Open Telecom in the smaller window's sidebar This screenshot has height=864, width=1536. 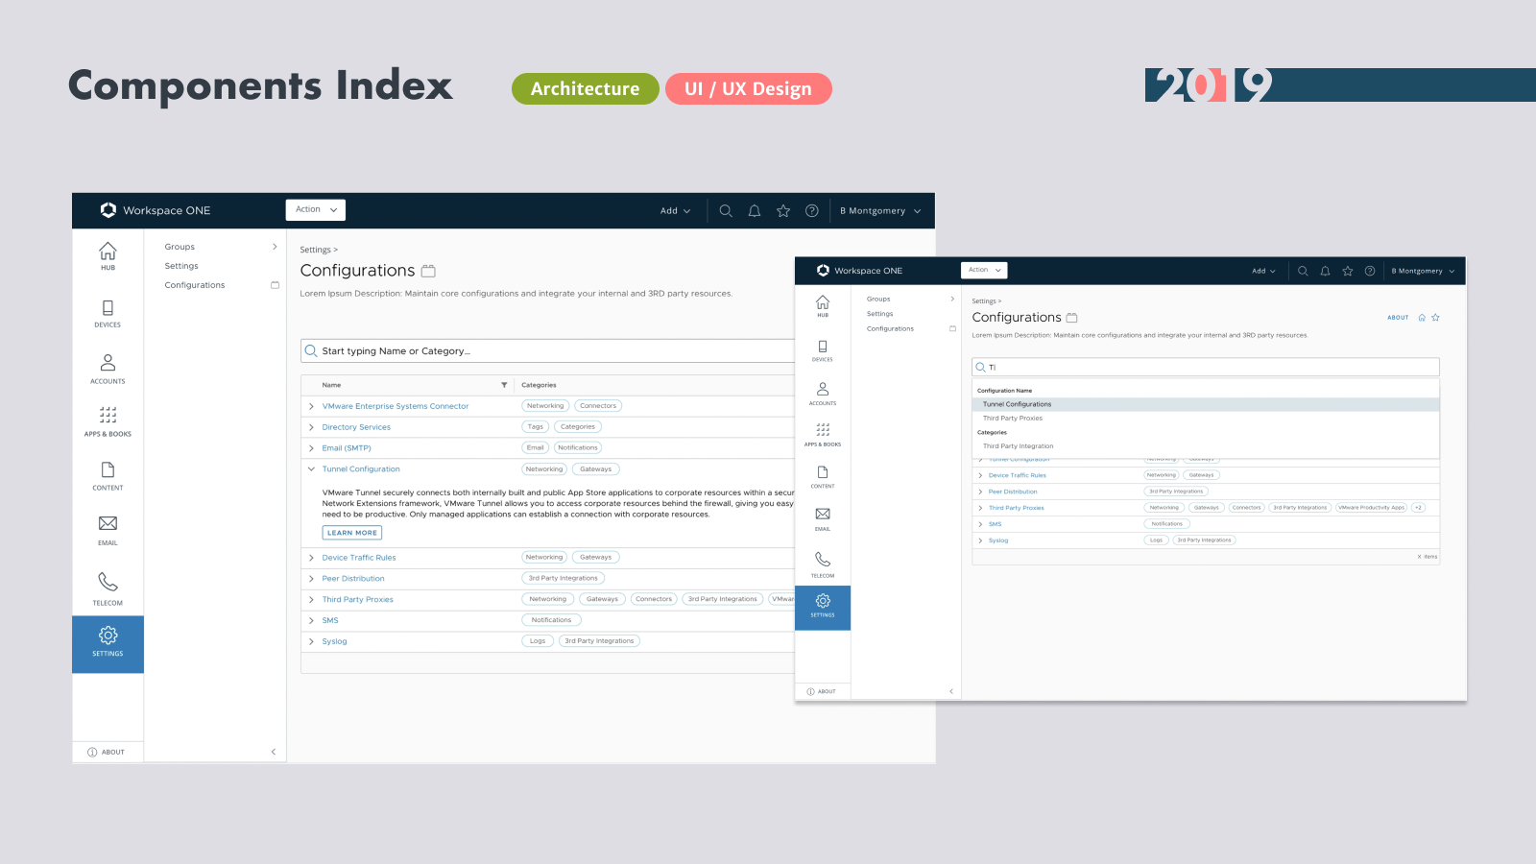[823, 564]
